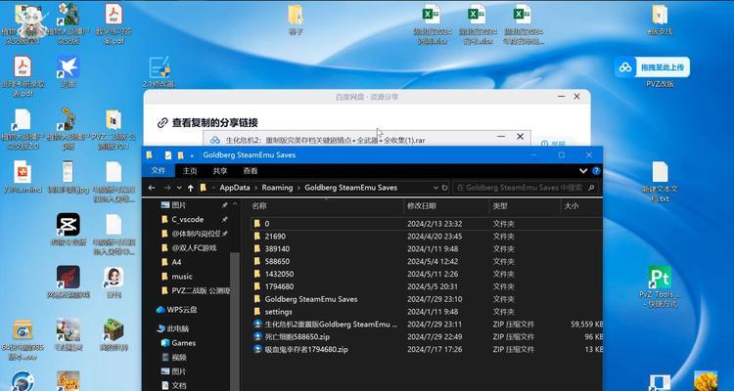Screen dimensions: 734x391
Task: Sort files by 大小 column
Action: pos(572,206)
